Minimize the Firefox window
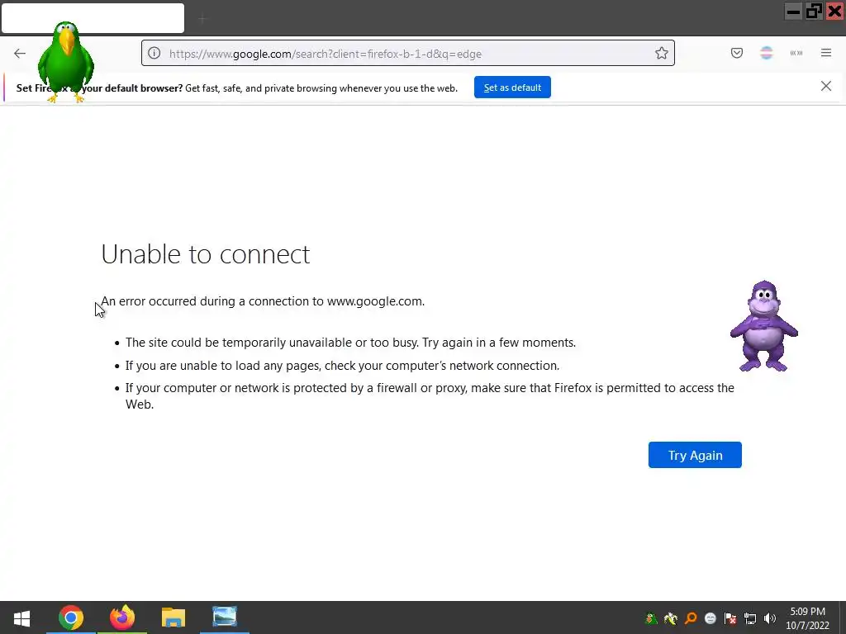 pos(792,12)
